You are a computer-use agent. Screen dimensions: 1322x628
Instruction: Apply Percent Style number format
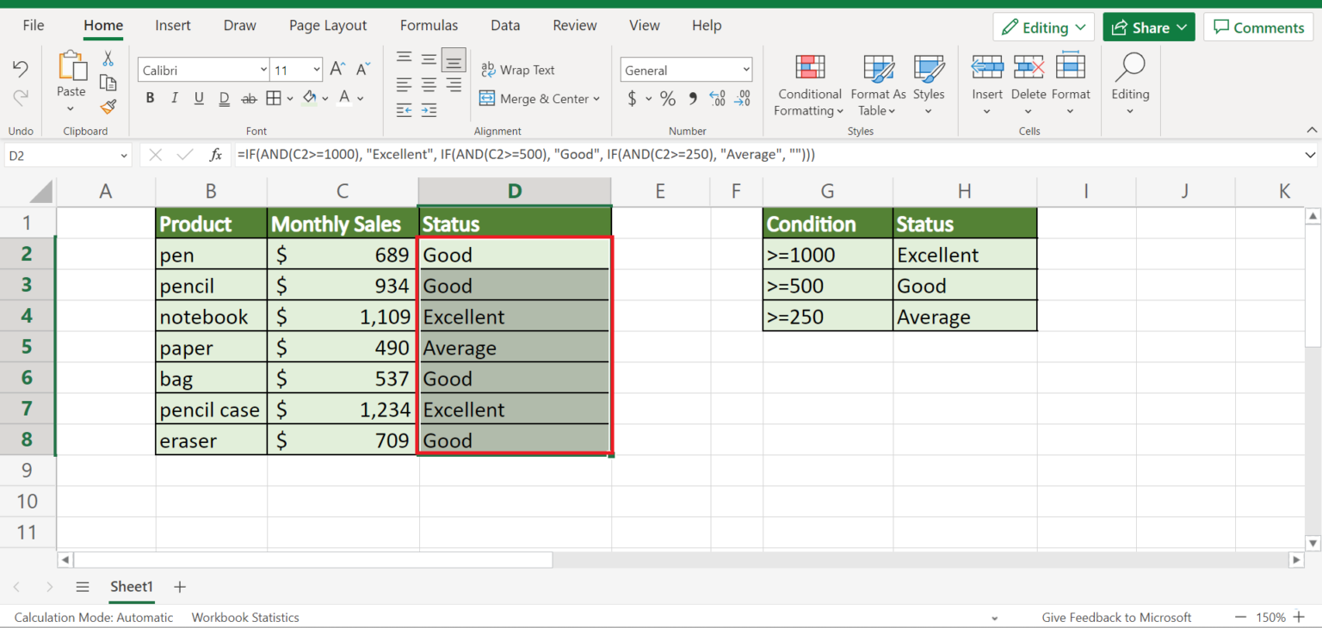[668, 99]
